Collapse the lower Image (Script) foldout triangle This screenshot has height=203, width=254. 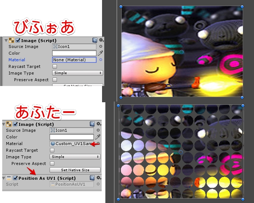[4, 124]
